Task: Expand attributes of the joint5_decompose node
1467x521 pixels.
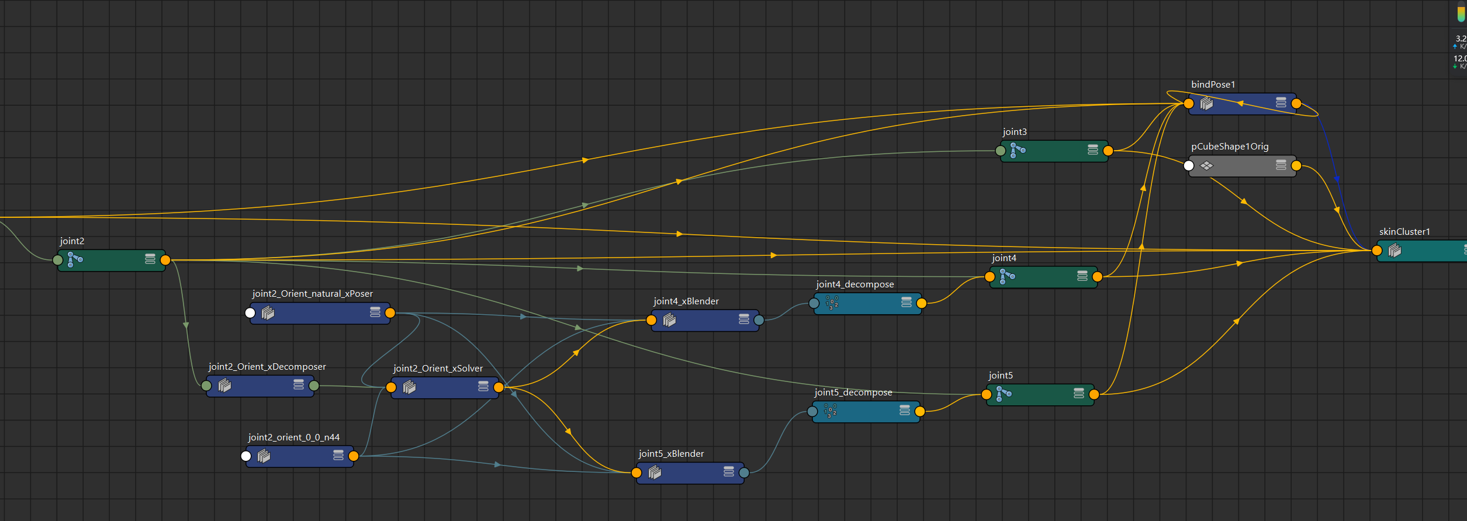Action: point(905,411)
